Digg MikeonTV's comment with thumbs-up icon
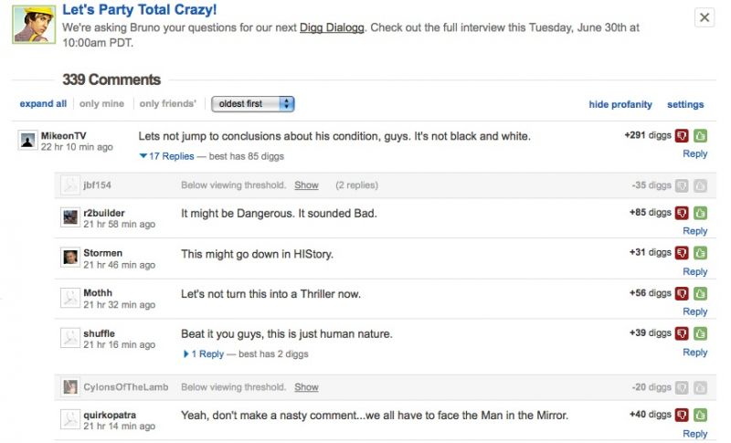Screen dimensions: 731x443 700,136
